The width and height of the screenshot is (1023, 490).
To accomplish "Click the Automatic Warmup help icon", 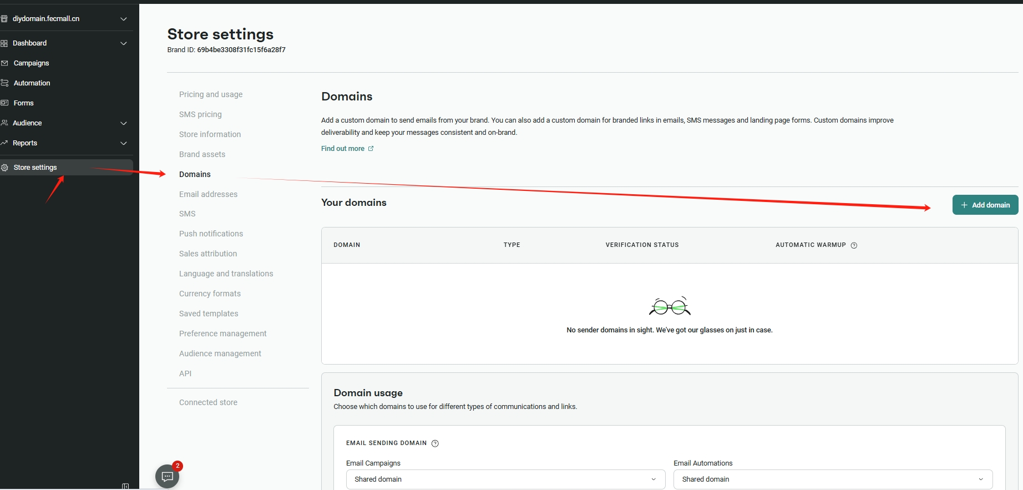I will [x=854, y=245].
